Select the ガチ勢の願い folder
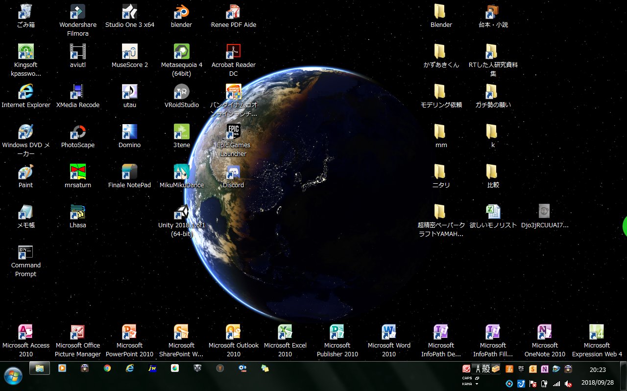Viewport: 627px width, 391px height. 493,96
